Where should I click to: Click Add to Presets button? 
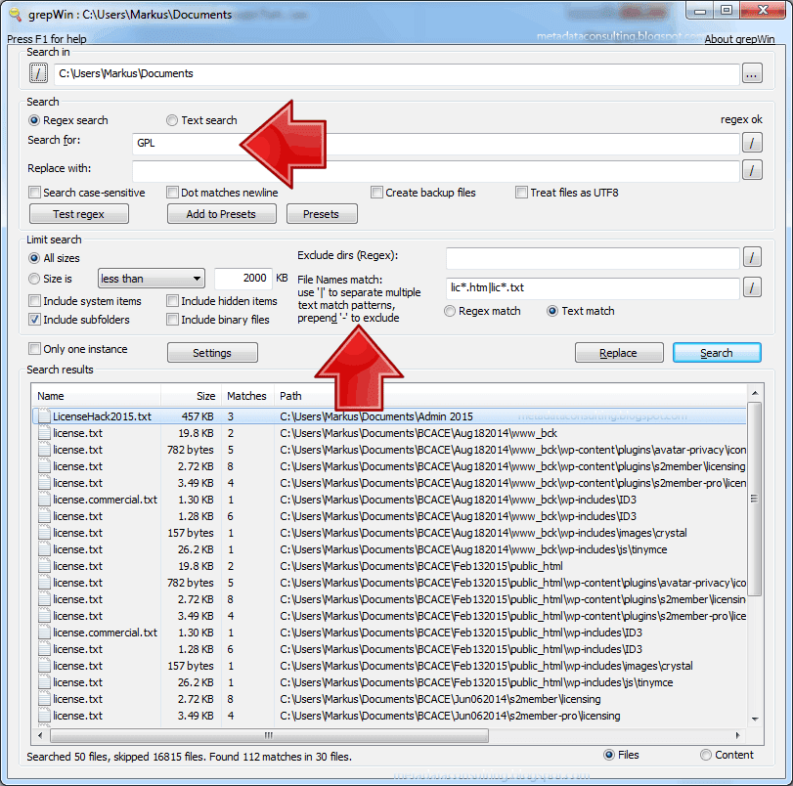coord(222,214)
